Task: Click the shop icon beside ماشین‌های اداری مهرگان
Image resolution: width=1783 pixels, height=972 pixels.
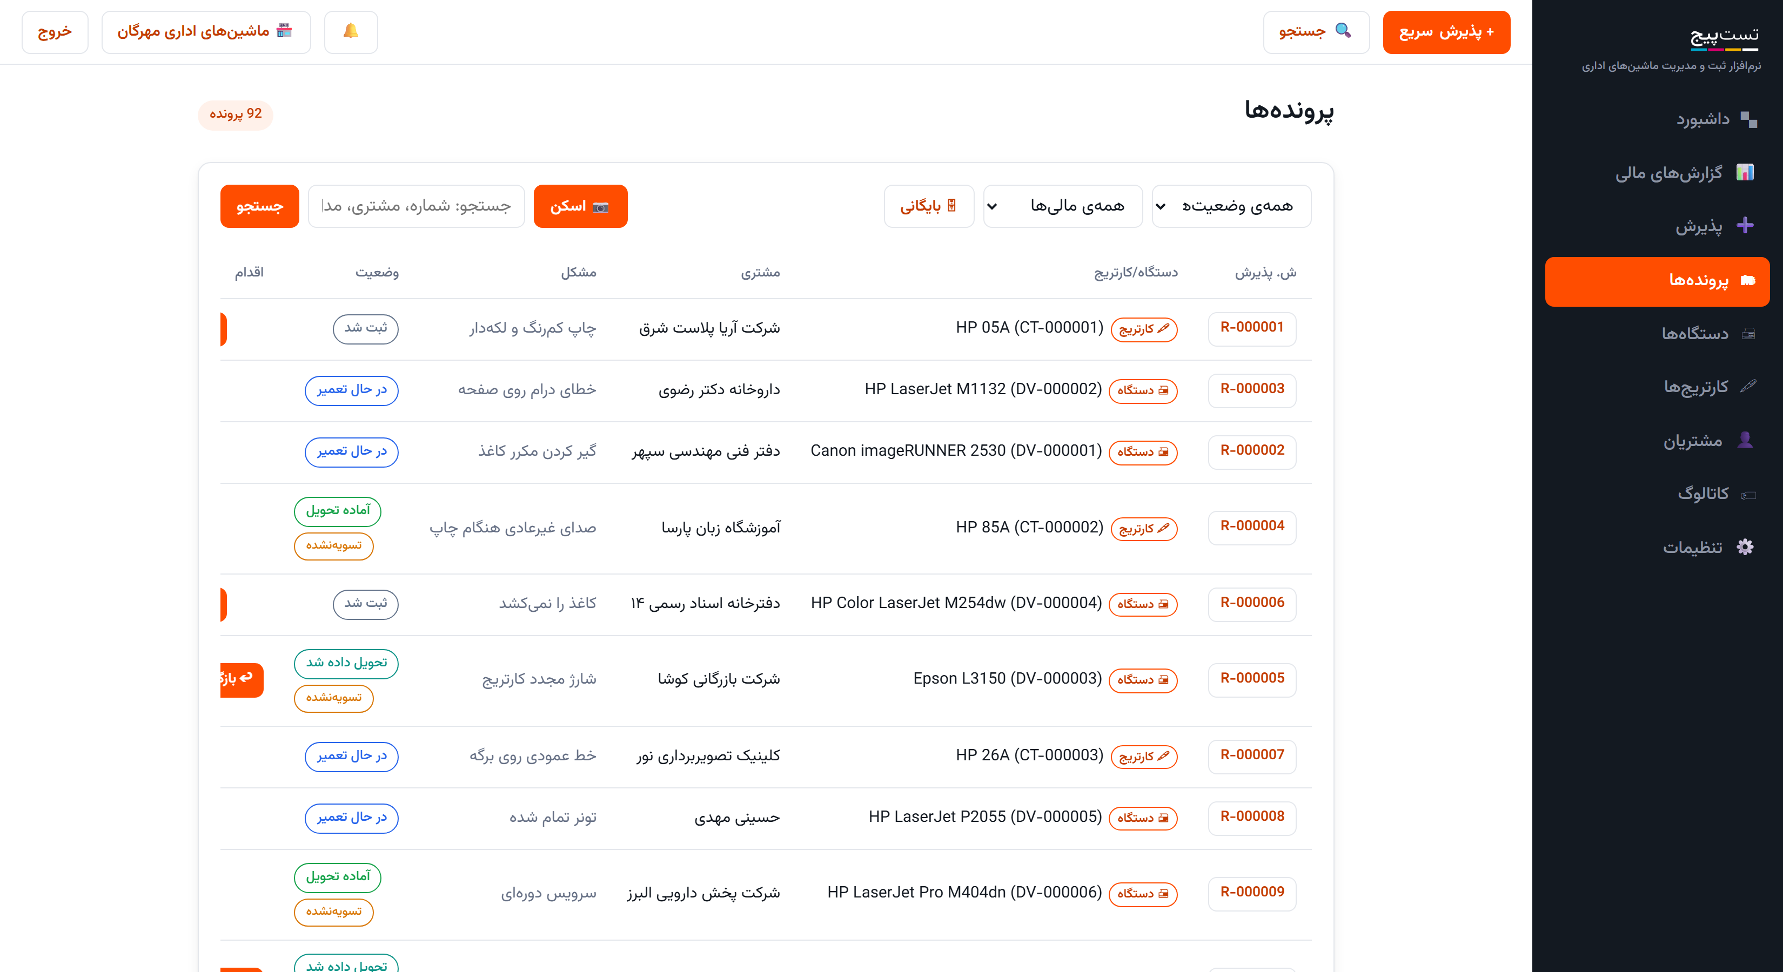Action: [x=285, y=30]
